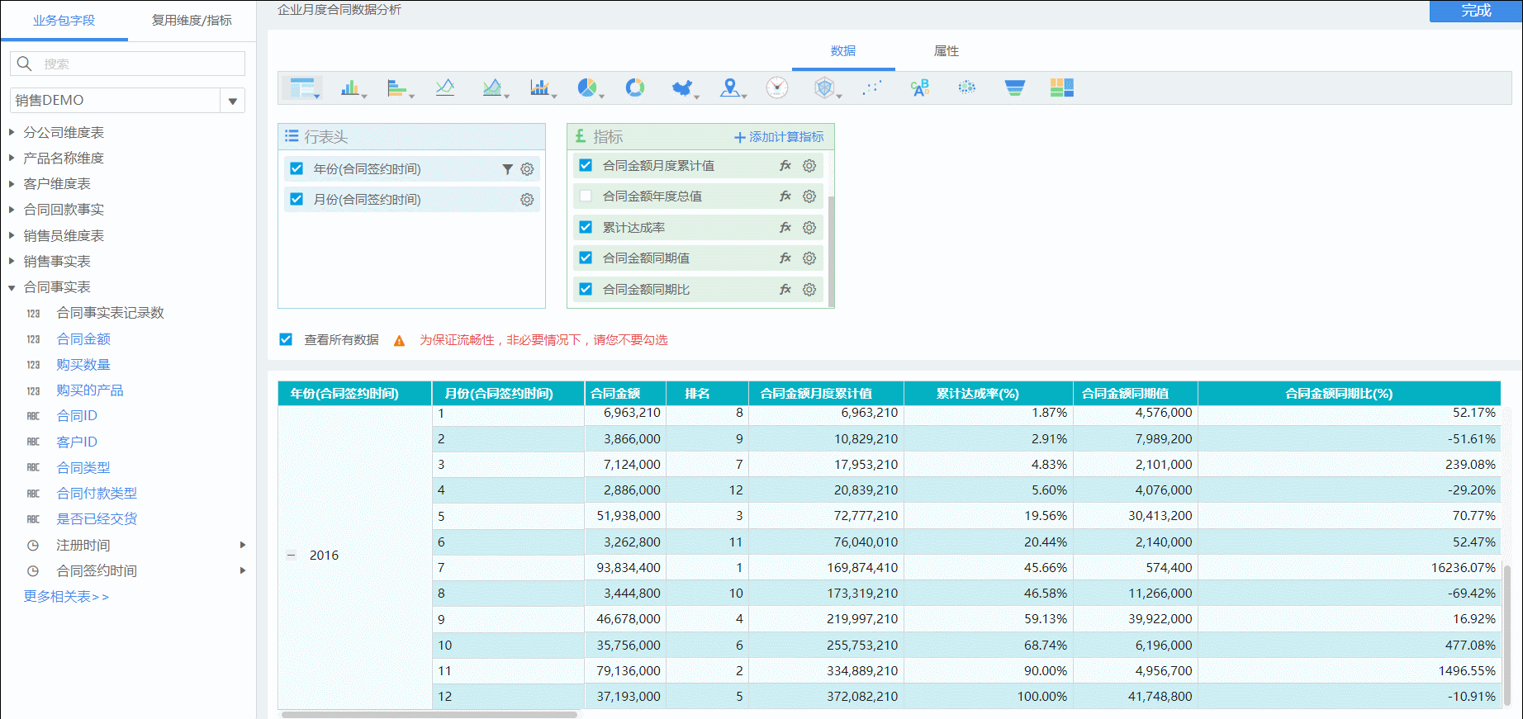Check 合同金额年度总值 indicator checkbox
This screenshot has height=719, width=1523.
coord(586,196)
